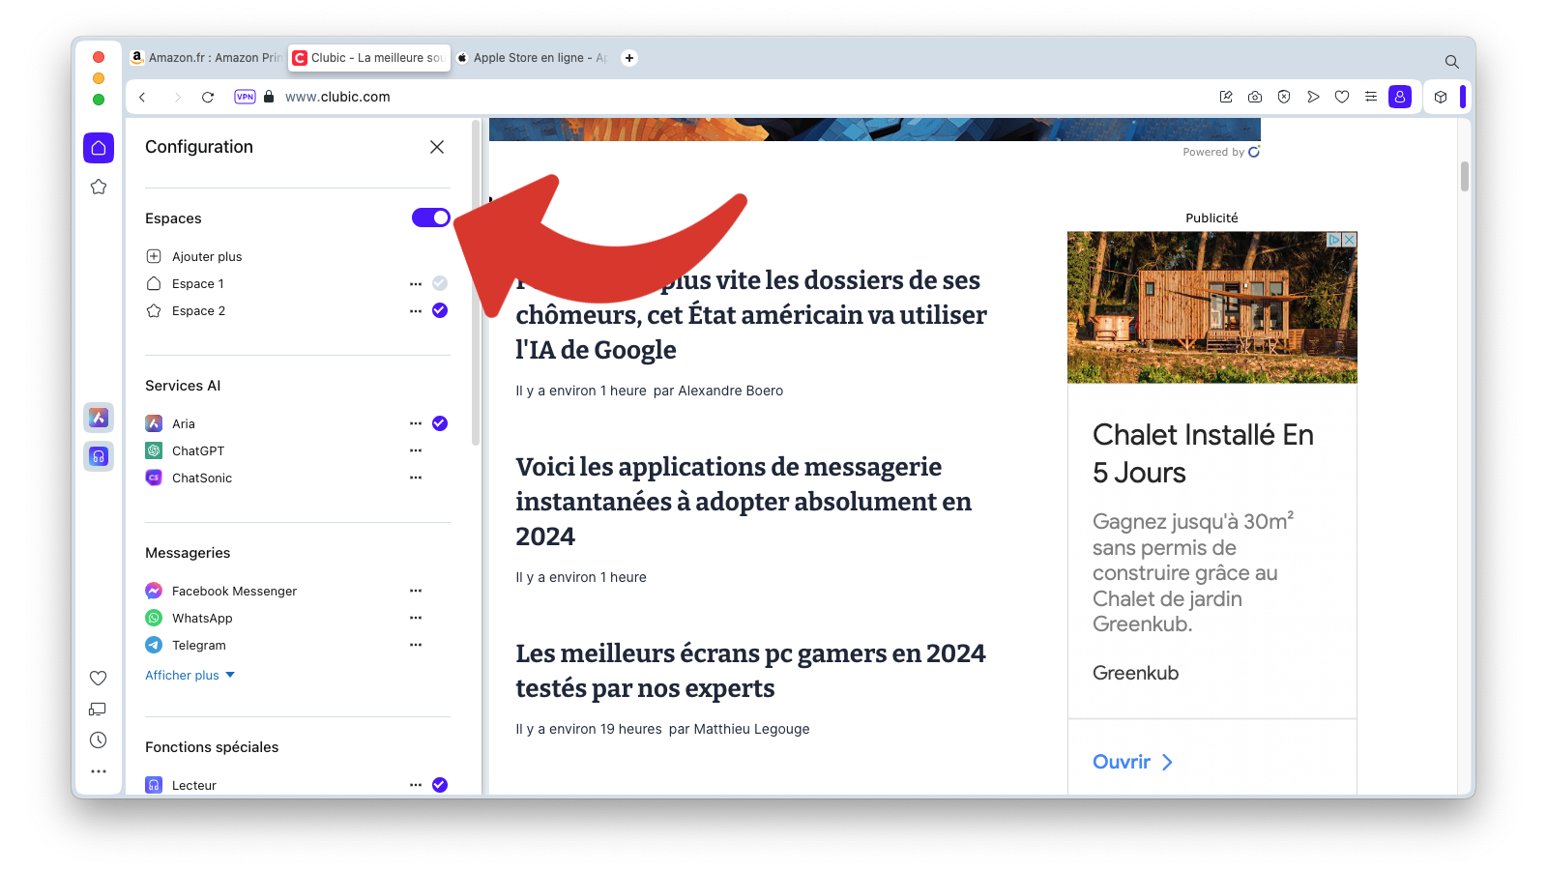Open the Telegram options menu

pyautogui.click(x=416, y=645)
